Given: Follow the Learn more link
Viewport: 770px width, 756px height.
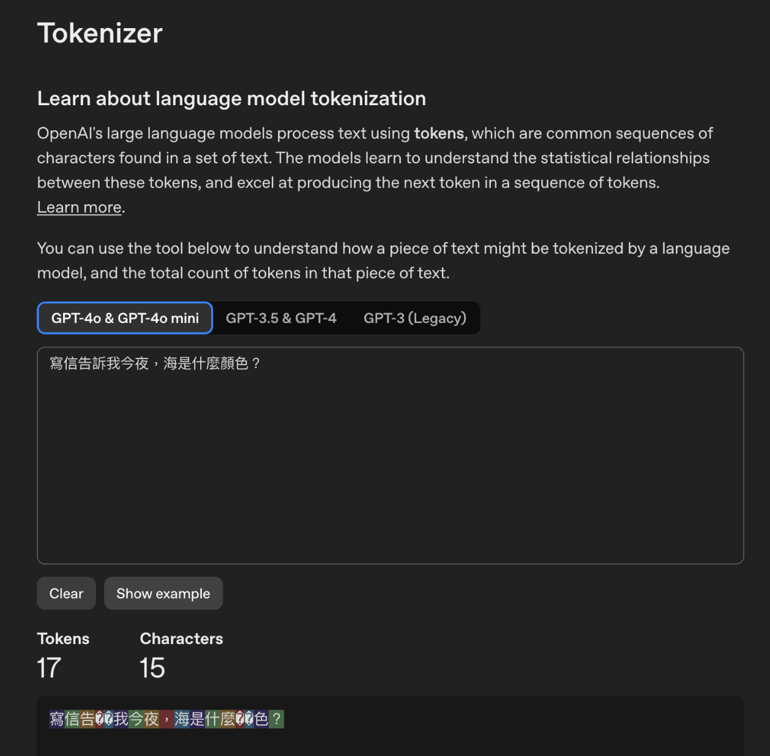Looking at the screenshot, I should click(x=80, y=207).
